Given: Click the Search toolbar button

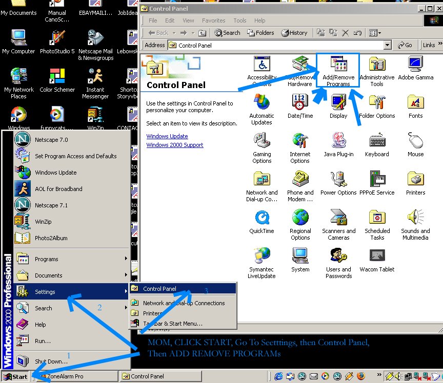Looking at the screenshot, I should coord(227,33).
